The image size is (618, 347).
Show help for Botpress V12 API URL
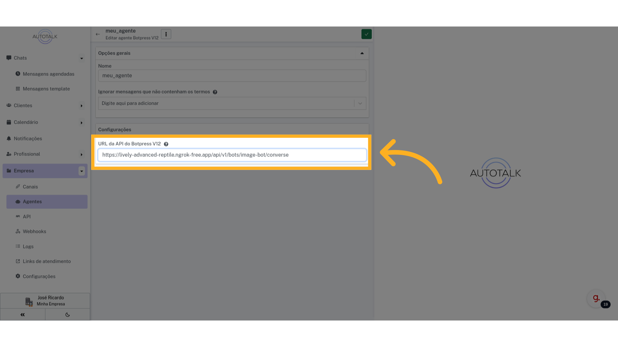coord(166,144)
